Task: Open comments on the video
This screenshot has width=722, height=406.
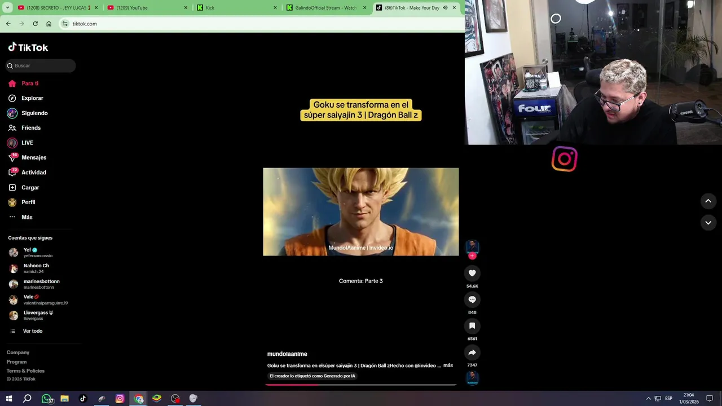Action: (472, 299)
